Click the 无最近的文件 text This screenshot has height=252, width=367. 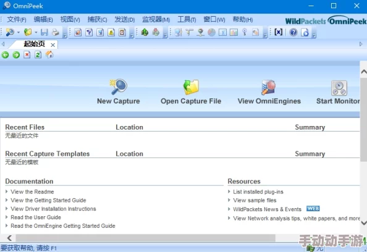(22, 136)
